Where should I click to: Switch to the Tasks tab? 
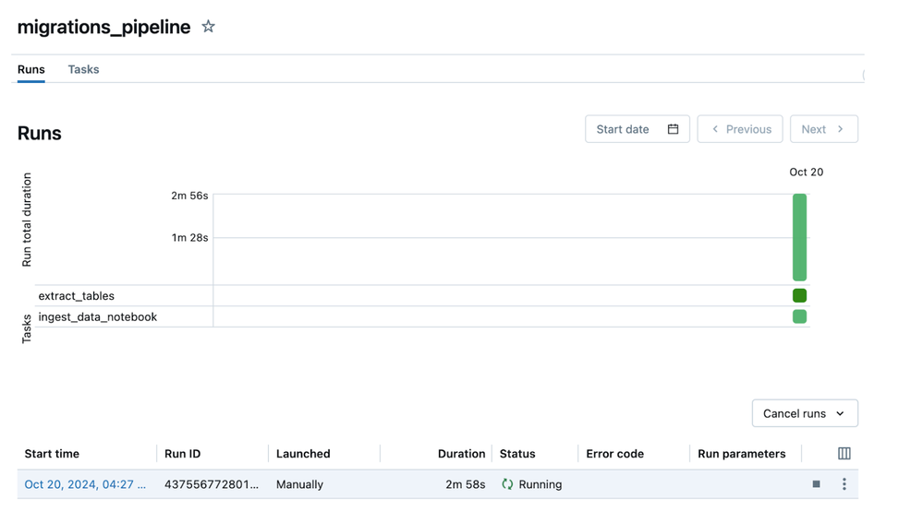point(83,69)
